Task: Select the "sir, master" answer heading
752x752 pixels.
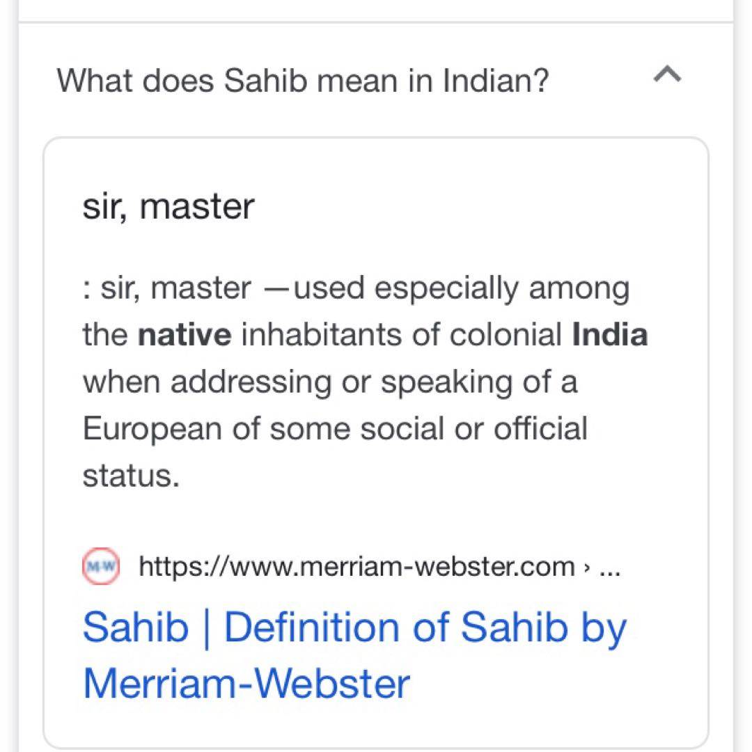Action: point(169,206)
